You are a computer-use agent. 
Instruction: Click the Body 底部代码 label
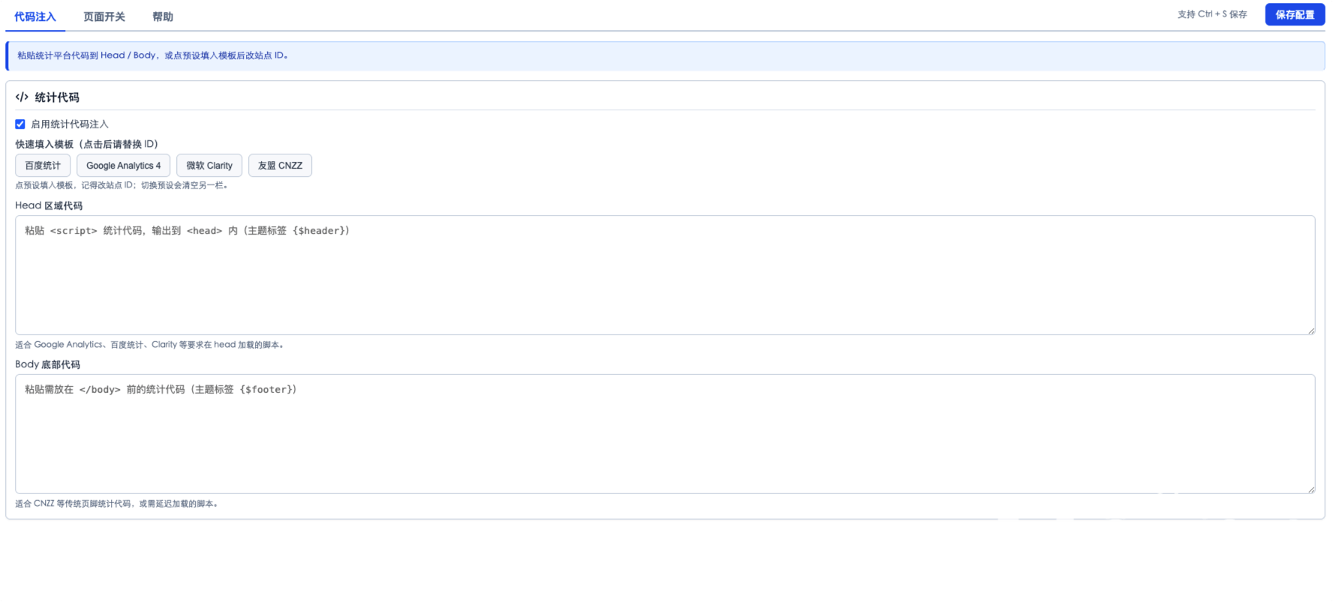47,364
